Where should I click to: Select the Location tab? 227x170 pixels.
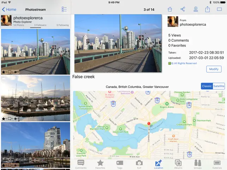point(159,164)
